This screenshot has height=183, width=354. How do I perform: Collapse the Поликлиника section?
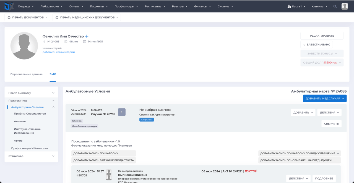point(31,101)
